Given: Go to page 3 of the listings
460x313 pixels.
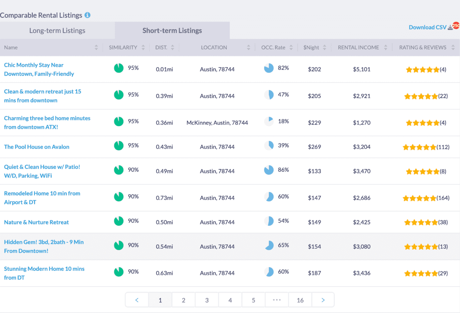Looking at the screenshot, I should (x=207, y=300).
